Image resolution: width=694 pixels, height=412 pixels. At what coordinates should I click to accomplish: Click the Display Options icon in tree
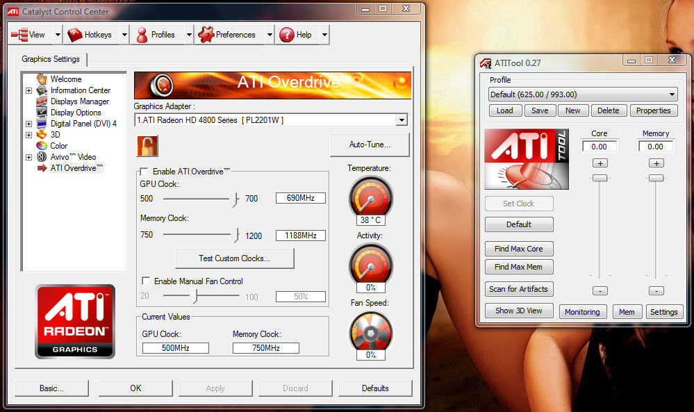coord(42,113)
